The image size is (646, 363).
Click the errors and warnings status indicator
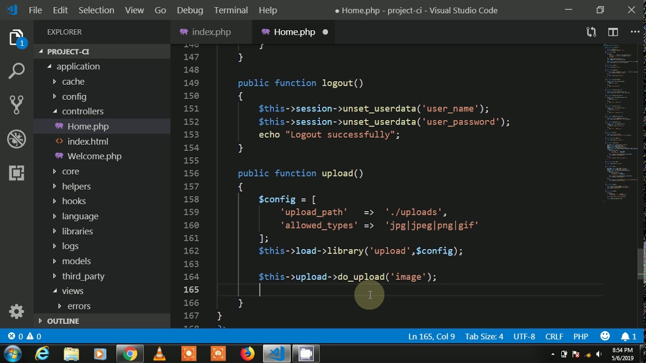click(25, 336)
